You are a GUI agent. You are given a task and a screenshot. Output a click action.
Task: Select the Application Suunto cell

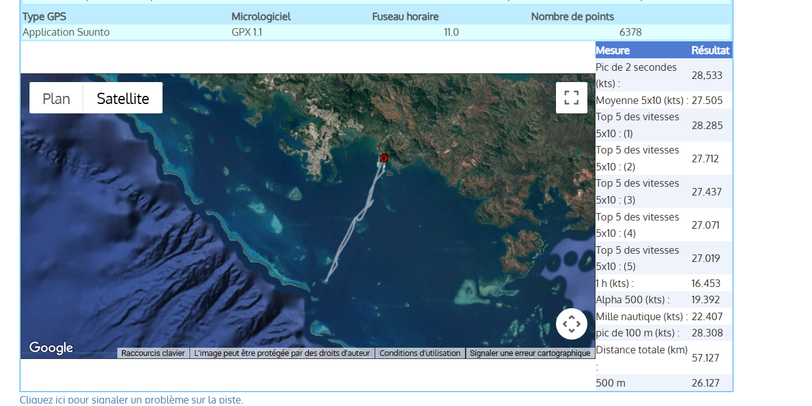pyautogui.click(x=66, y=33)
